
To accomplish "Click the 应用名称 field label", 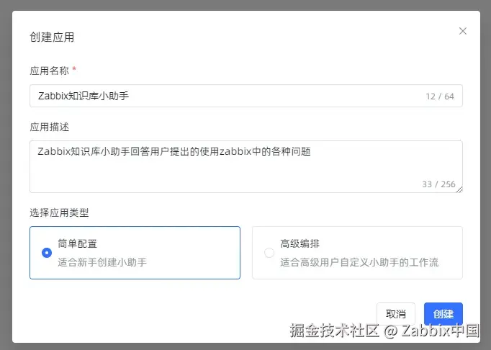I will point(49,71).
